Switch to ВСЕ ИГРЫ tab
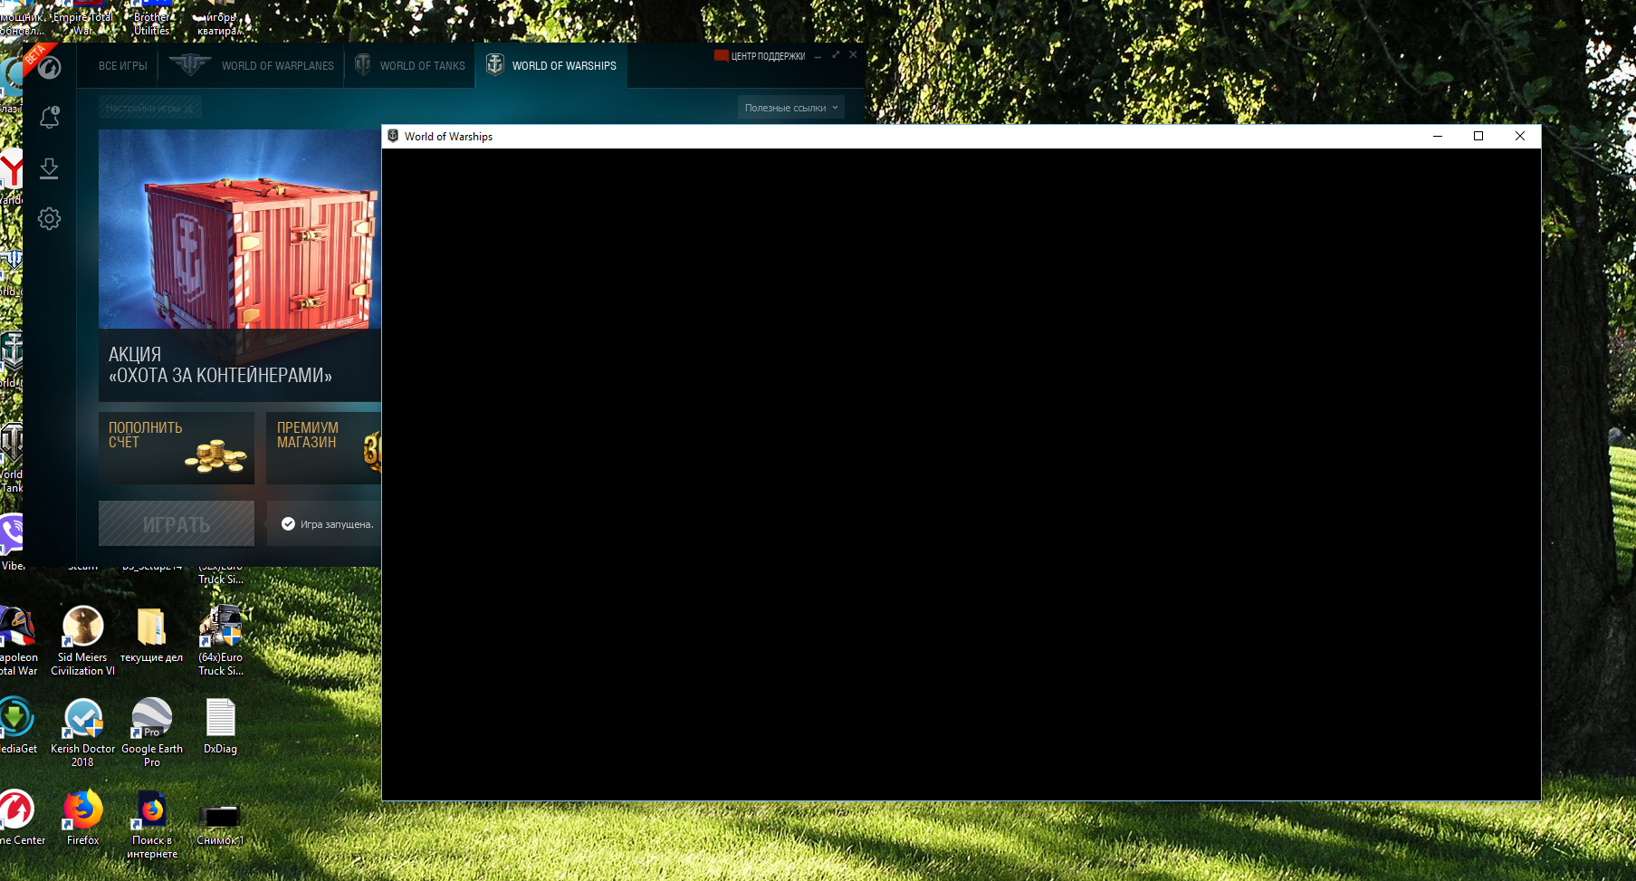 click(x=123, y=66)
